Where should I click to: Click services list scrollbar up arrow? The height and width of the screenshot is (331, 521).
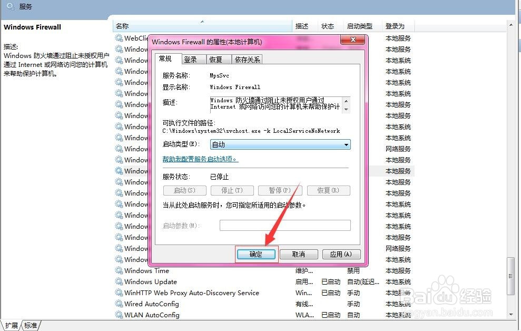[511, 25]
